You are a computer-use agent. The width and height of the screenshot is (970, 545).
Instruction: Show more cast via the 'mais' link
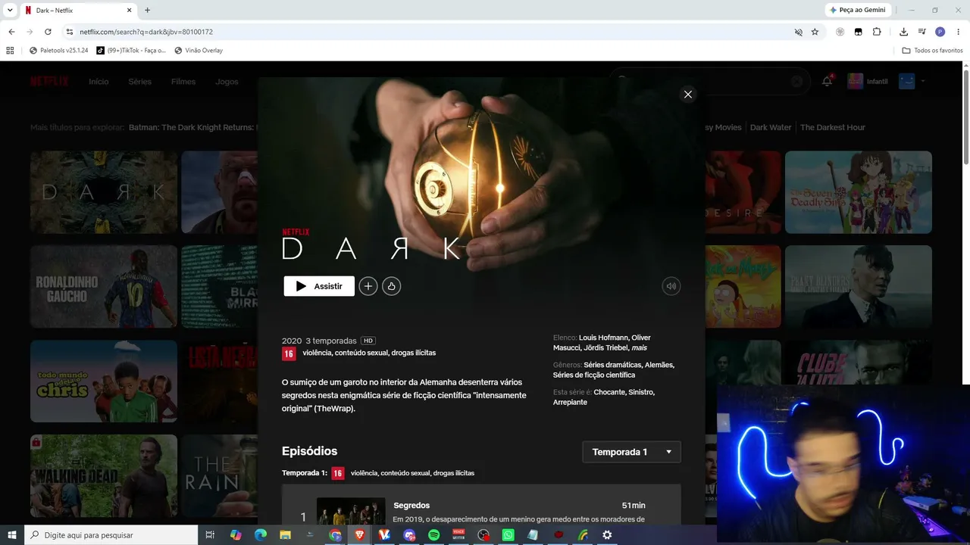pyautogui.click(x=640, y=347)
